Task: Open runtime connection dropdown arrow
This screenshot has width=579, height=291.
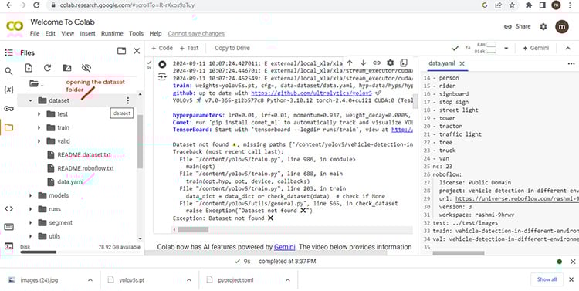Action: click(x=506, y=48)
